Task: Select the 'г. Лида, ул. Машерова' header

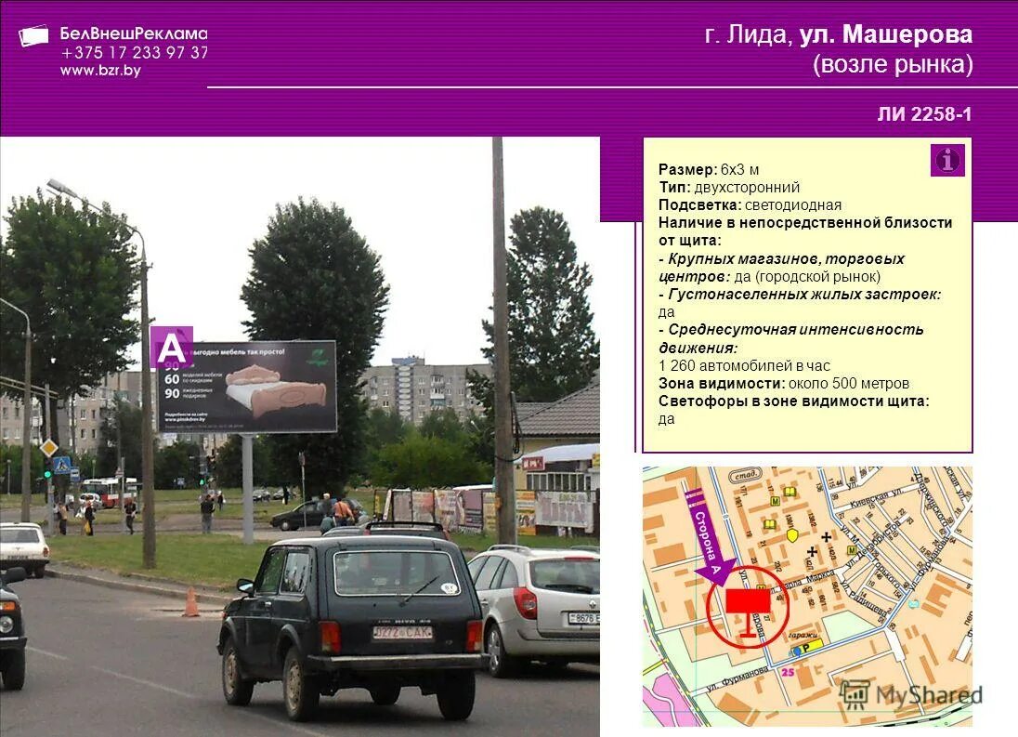Action: [x=838, y=33]
